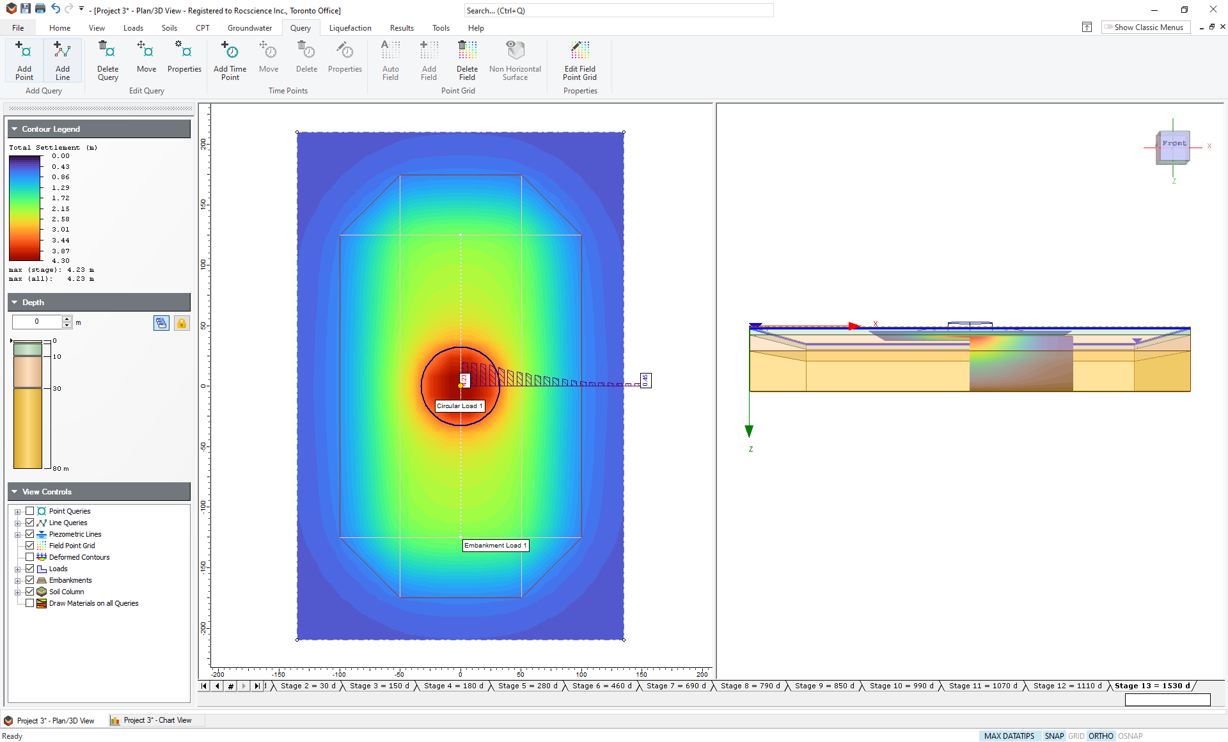Toggle the SNAP status bar button
1228x742 pixels.
[x=1053, y=736]
